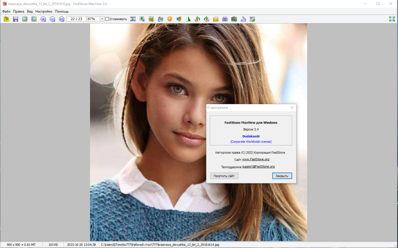The height and width of the screenshot is (248, 398).
Task: Open the Настройки menu
Action: click(44, 12)
